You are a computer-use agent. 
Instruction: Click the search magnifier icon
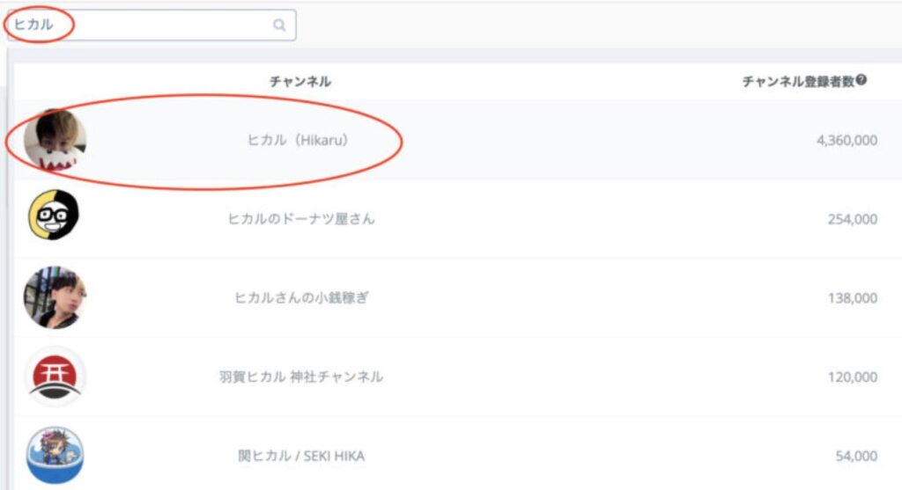click(279, 25)
